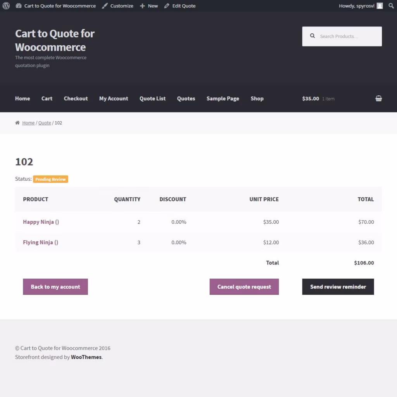Screen dimensions: 397x397
Task: Click the Pending Review status badge
Action: [50, 179]
